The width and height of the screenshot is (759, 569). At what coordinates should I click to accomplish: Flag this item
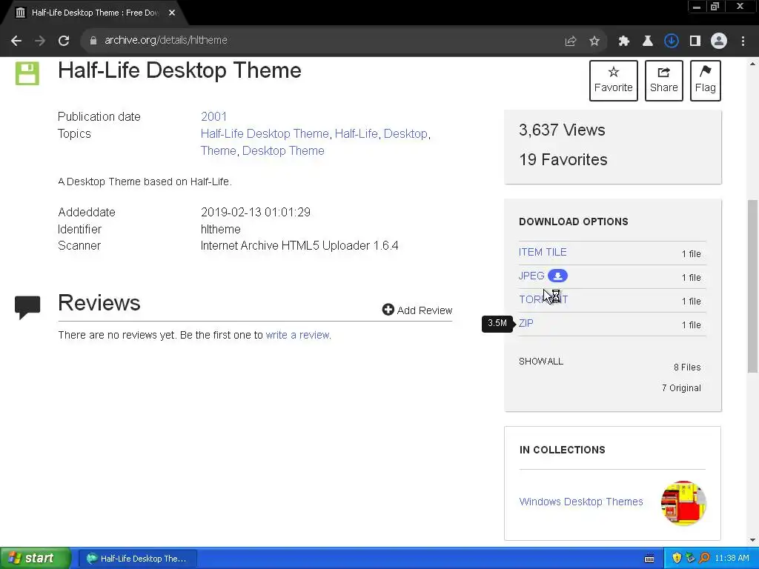tap(706, 81)
